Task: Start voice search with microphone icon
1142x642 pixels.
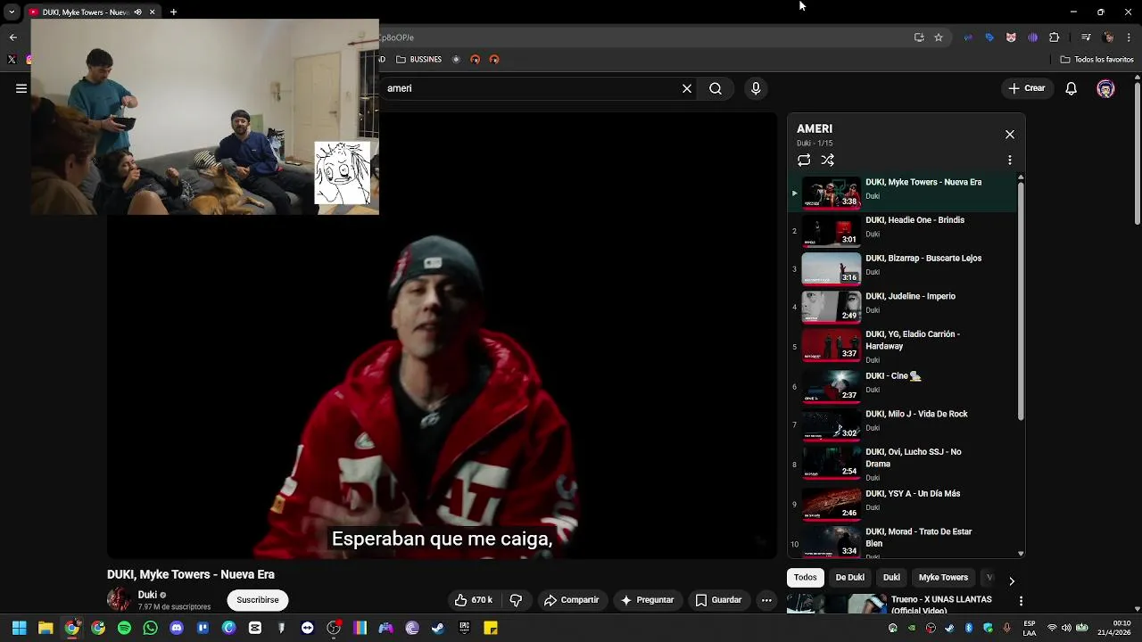Action: point(756,88)
